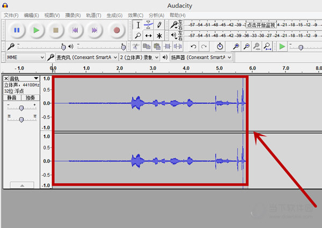
Task: Click the Play-at-speed green arrow
Action: pyautogui.click(x=282, y=47)
